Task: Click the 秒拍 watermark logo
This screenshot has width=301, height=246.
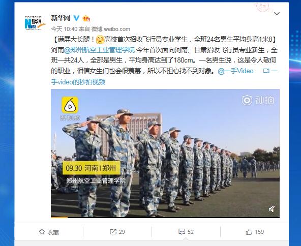Action: click(258, 100)
